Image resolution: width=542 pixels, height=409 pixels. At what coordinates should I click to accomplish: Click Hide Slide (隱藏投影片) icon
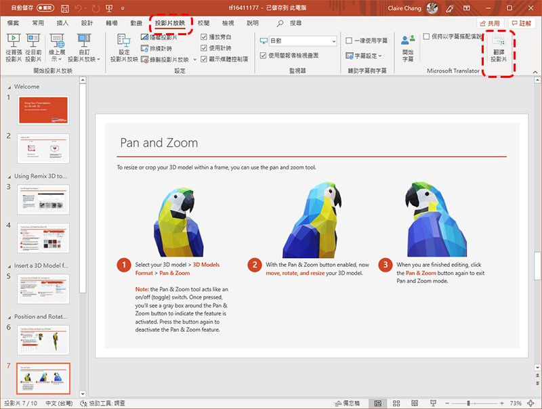[144, 37]
